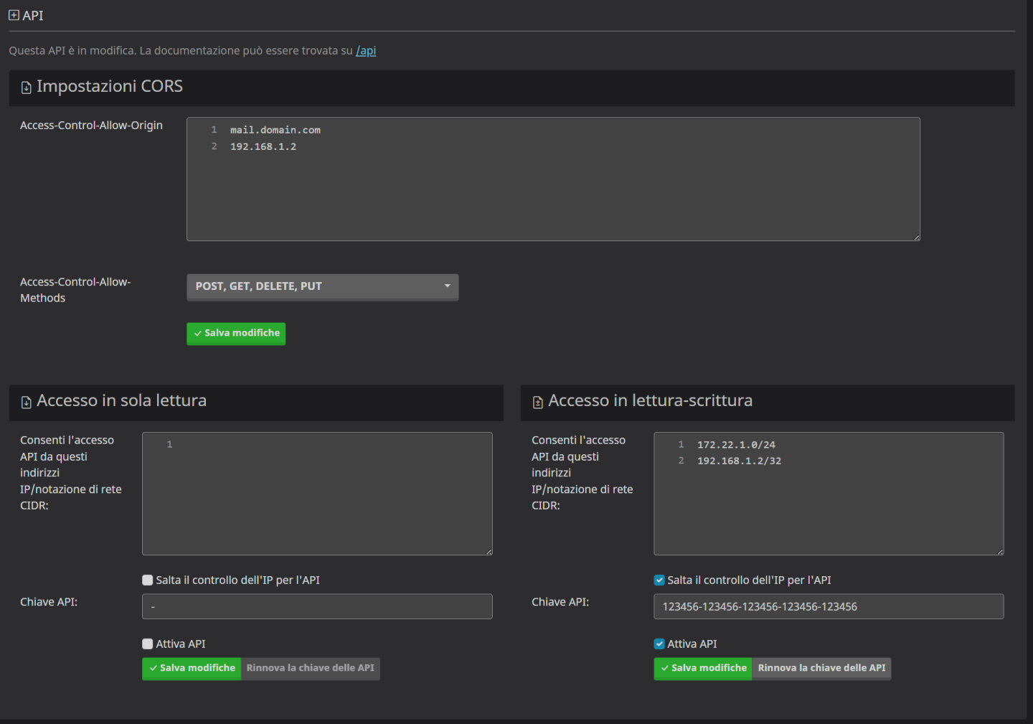The height and width of the screenshot is (724, 1033).
Task: Focus the read-write allowed IP text area
Action: coord(829,494)
